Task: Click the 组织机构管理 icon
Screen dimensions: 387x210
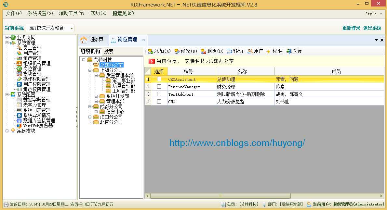Action: coord(19,64)
